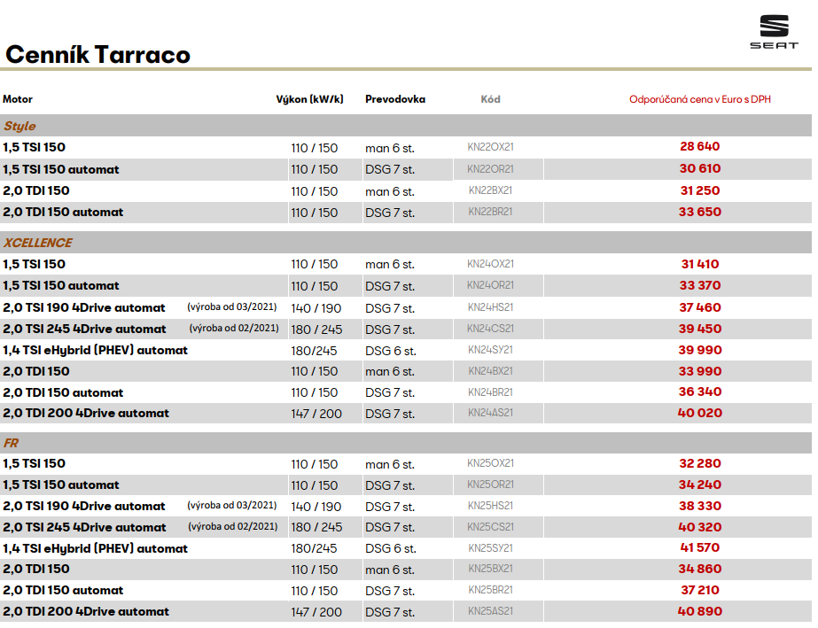
Task: Click price 40 020 in XCELLENCE section
Action: point(699,414)
